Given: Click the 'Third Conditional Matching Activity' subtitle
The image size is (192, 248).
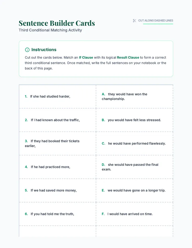Looking at the screenshot, I should click(50, 30).
